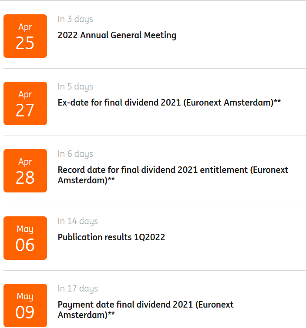The image size is (306, 328).
Task: Click the 'May' month label above 09
Action: 25,296
